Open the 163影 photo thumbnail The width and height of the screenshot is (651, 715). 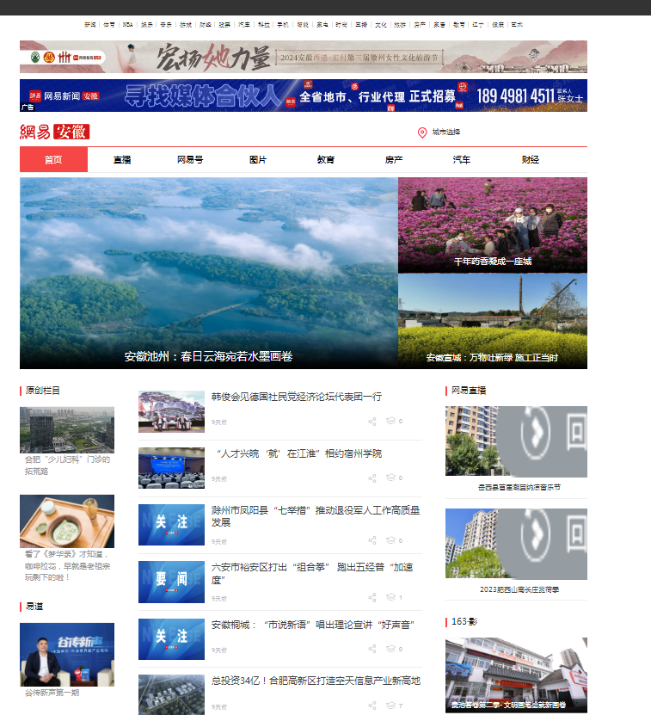pyautogui.click(x=516, y=675)
